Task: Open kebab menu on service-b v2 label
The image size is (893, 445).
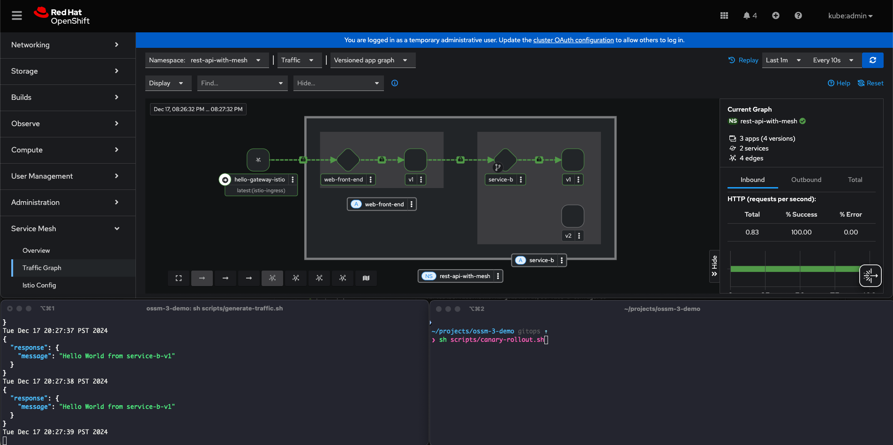Action: (579, 236)
